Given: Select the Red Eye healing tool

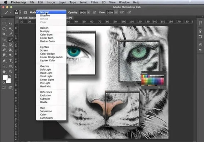Looking at the screenshot, I should tap(4, 40).
